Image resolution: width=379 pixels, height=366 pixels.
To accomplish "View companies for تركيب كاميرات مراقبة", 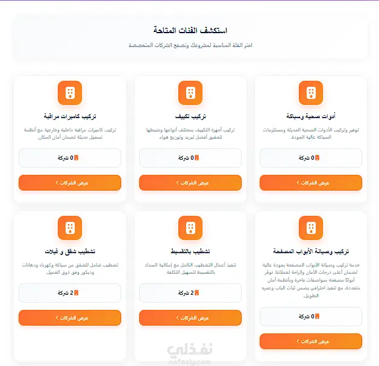I will point(70,183).
